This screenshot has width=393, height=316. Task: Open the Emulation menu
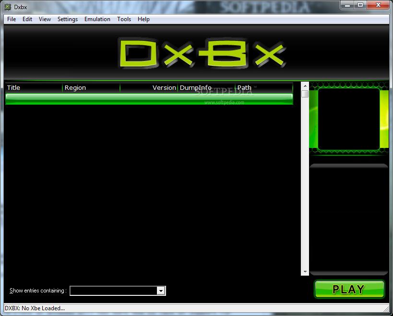click(97, 19)
